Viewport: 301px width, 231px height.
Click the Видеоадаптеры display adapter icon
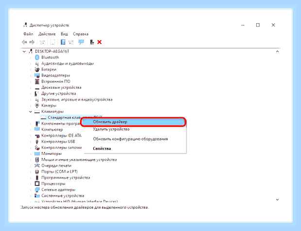pos(37,76)
